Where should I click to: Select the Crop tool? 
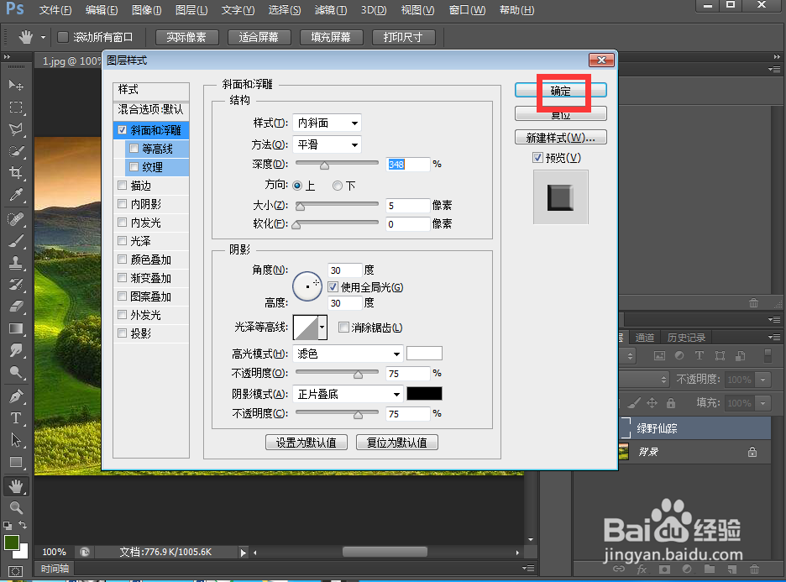(x=15, y=171)
